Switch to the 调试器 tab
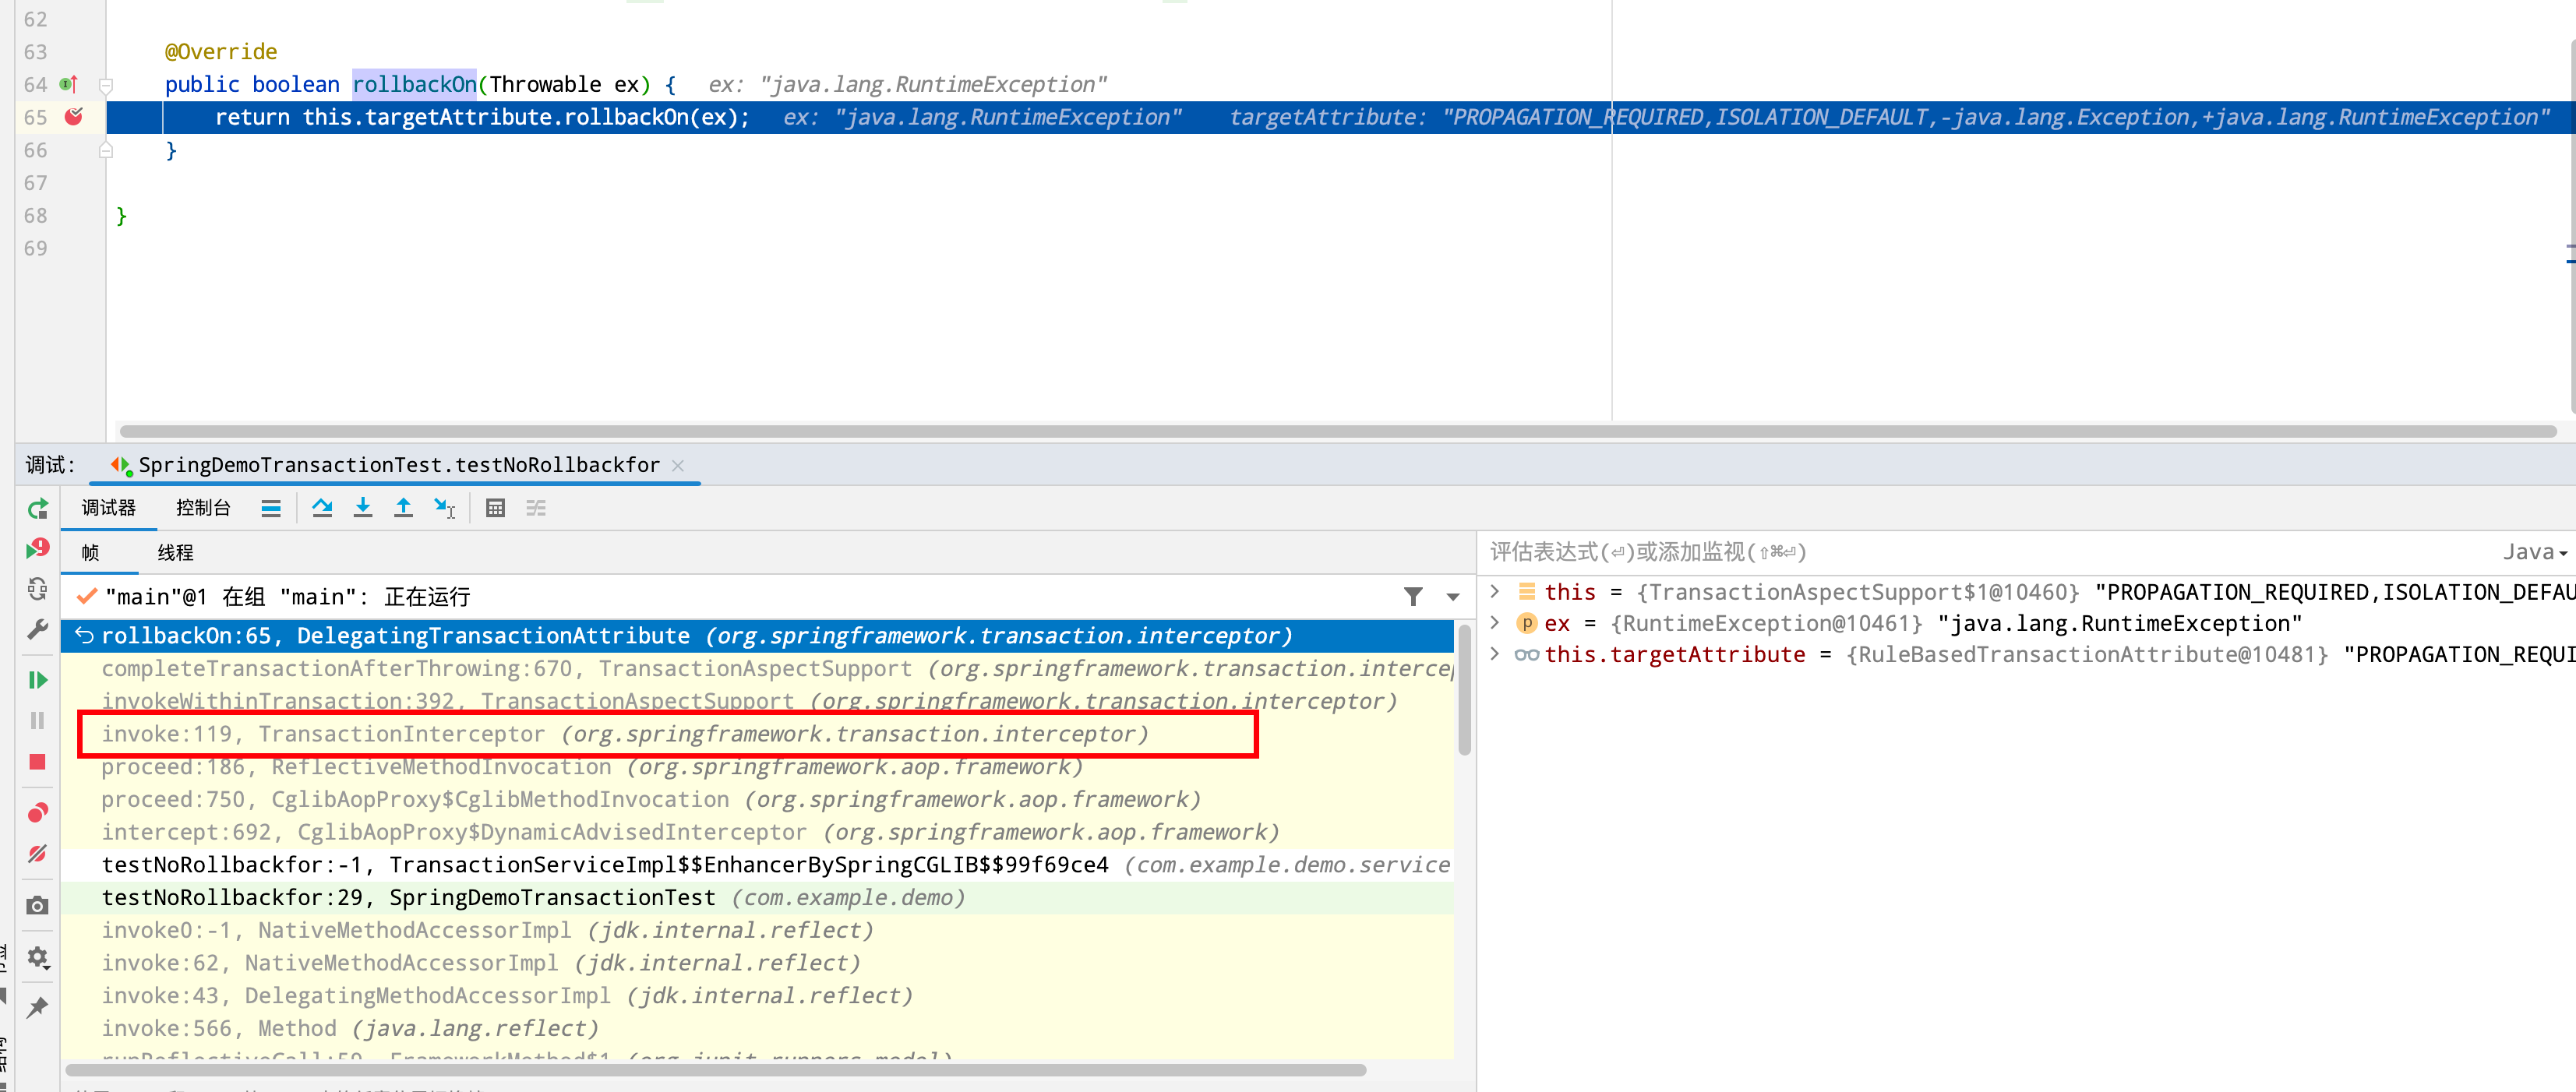This screenshot has width=2576, height=1092. 108,508
